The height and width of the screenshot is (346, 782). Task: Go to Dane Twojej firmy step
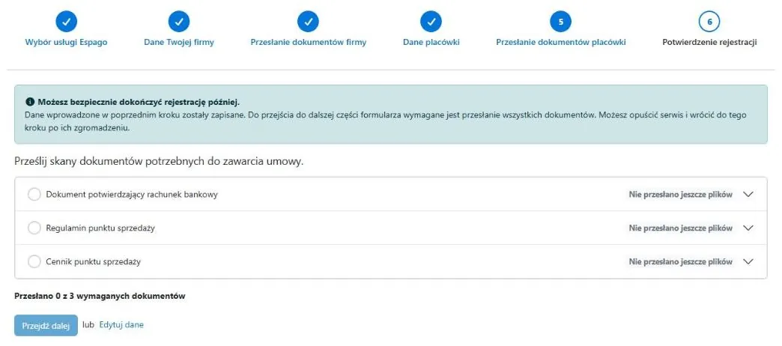point(179,43)
